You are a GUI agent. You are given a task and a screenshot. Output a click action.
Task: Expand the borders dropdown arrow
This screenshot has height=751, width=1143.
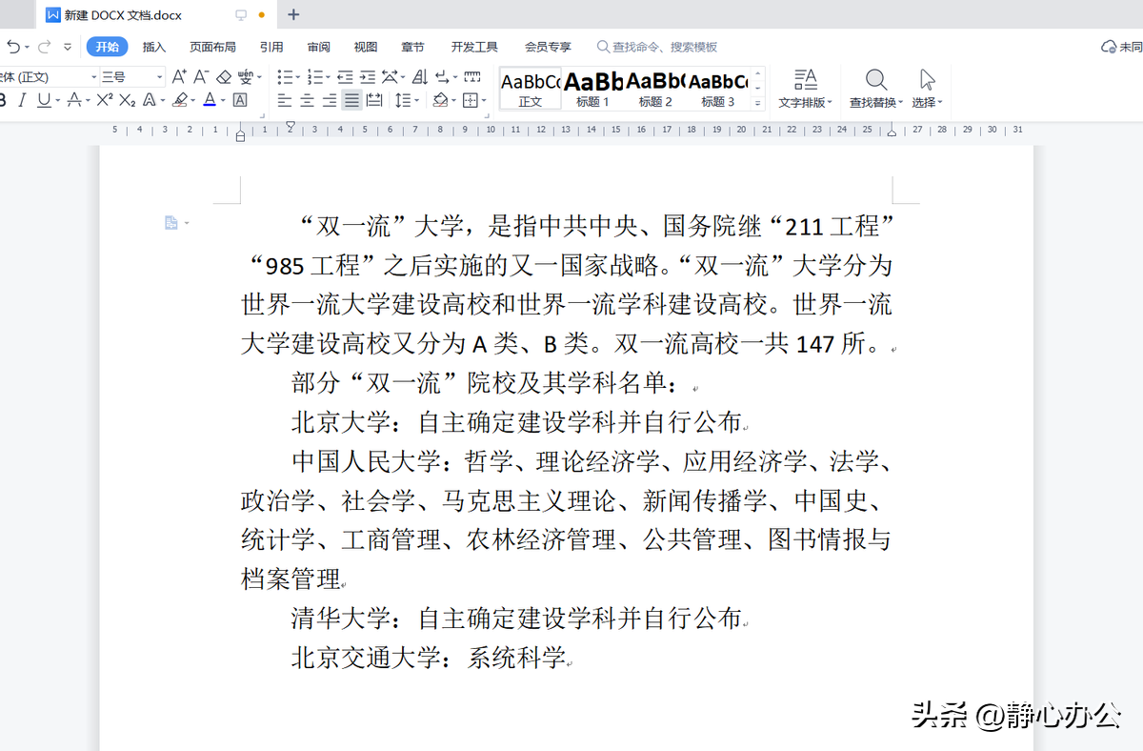click(x=484, y=100)
